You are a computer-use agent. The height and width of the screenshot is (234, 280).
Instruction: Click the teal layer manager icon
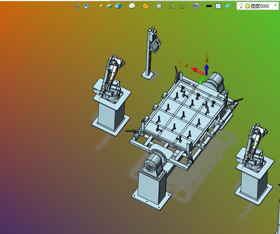(x=227, y=6)
